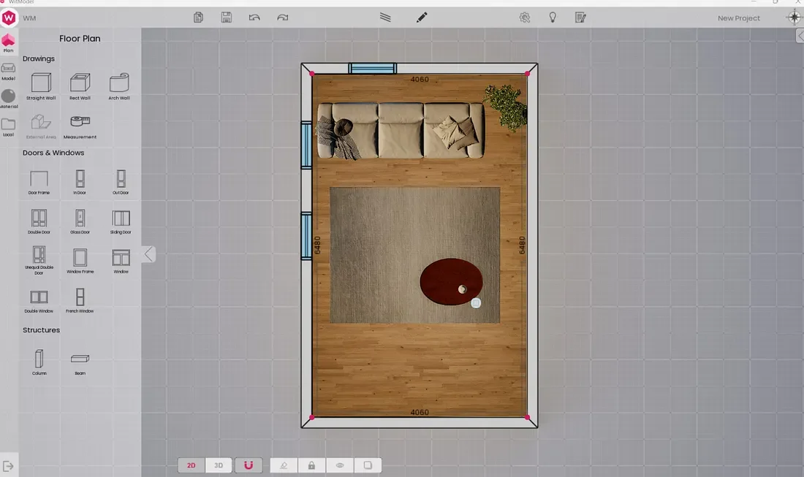Select the potted plant in the corner
The width and height of the screenshot is (804, 477).
[x=507, y=107]
